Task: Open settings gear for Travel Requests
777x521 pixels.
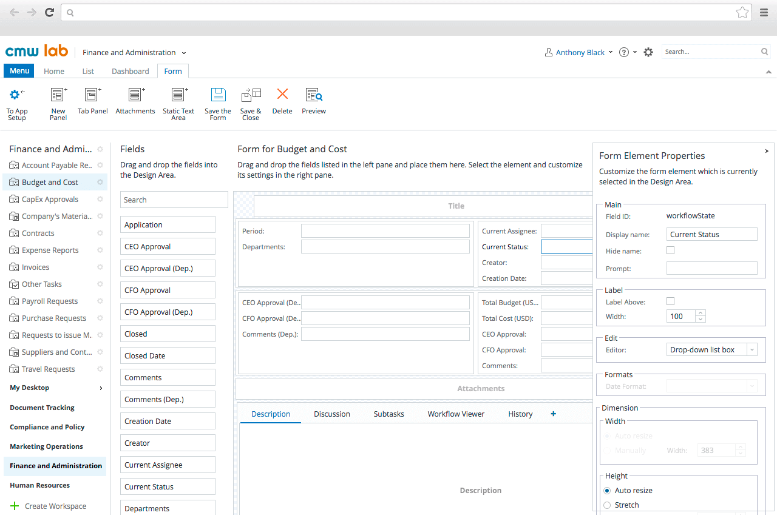Action: pyautogui.click(x=100, y=369)
